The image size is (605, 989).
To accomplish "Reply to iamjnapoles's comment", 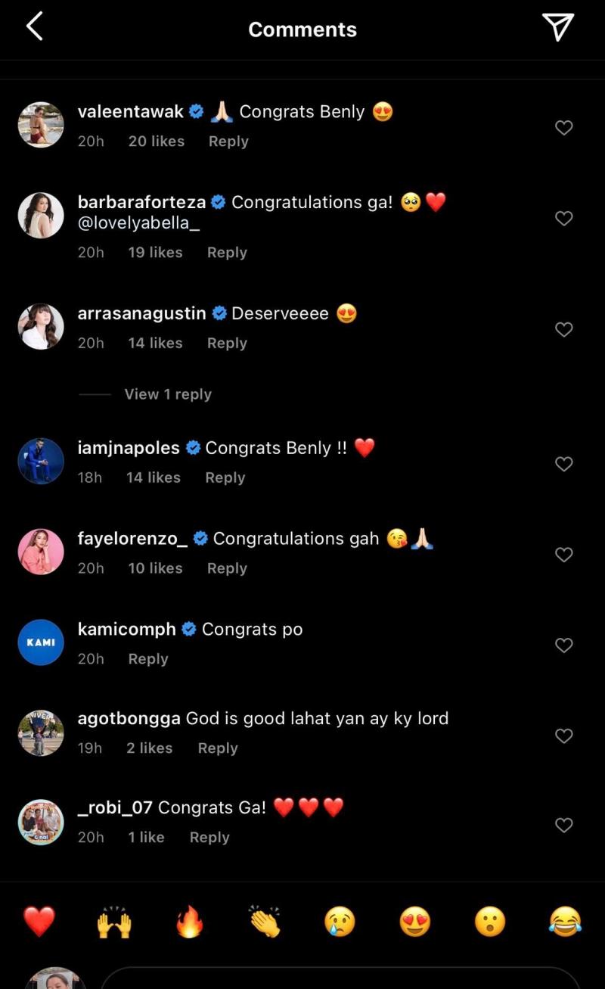I will pyautogui.click(x=225, y=477).
